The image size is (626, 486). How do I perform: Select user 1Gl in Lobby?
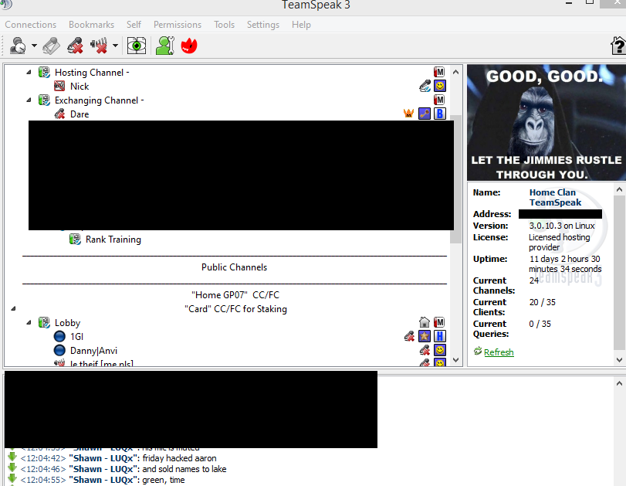click(x=76, y=337)
